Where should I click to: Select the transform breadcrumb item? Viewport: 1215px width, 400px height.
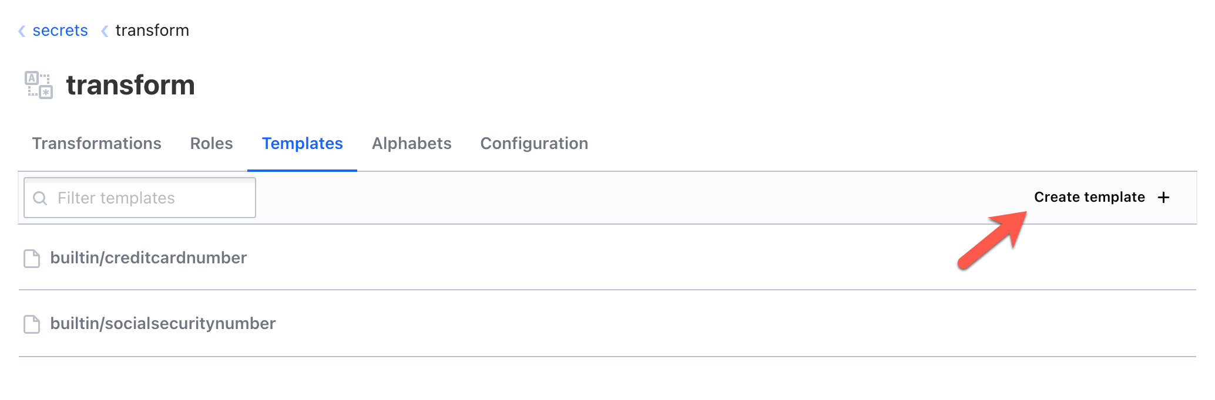[x=152, y=30]
